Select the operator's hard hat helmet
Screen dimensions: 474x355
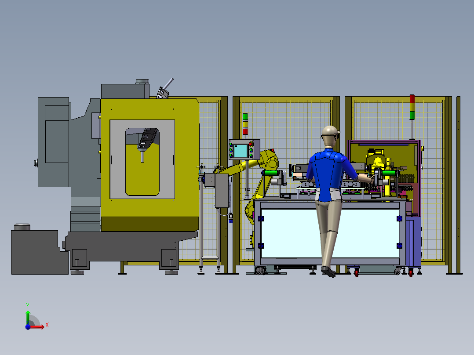pos(330,131)
